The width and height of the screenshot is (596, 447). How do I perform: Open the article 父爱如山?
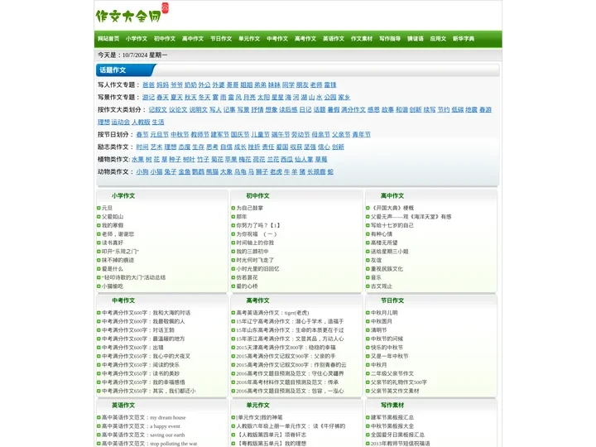pos(113,217)
